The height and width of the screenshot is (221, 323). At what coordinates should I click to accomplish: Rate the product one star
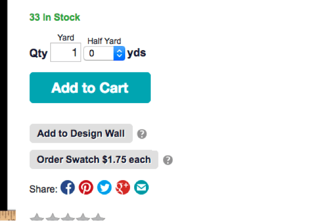coord(37,217)
